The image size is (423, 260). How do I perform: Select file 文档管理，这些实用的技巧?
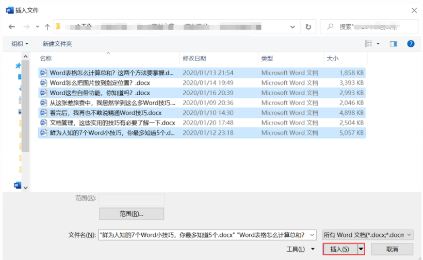[202, 123]
